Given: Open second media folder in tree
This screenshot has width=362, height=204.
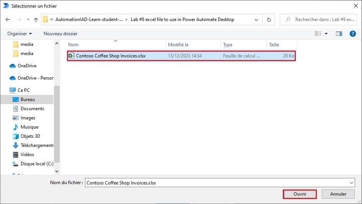Looking at the screenshot, I should [x=27, y=54].
